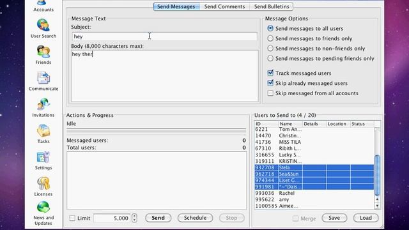Go to the Friends section icon
The height and width of the screenshot is (230, 409).
pos(43,52)
